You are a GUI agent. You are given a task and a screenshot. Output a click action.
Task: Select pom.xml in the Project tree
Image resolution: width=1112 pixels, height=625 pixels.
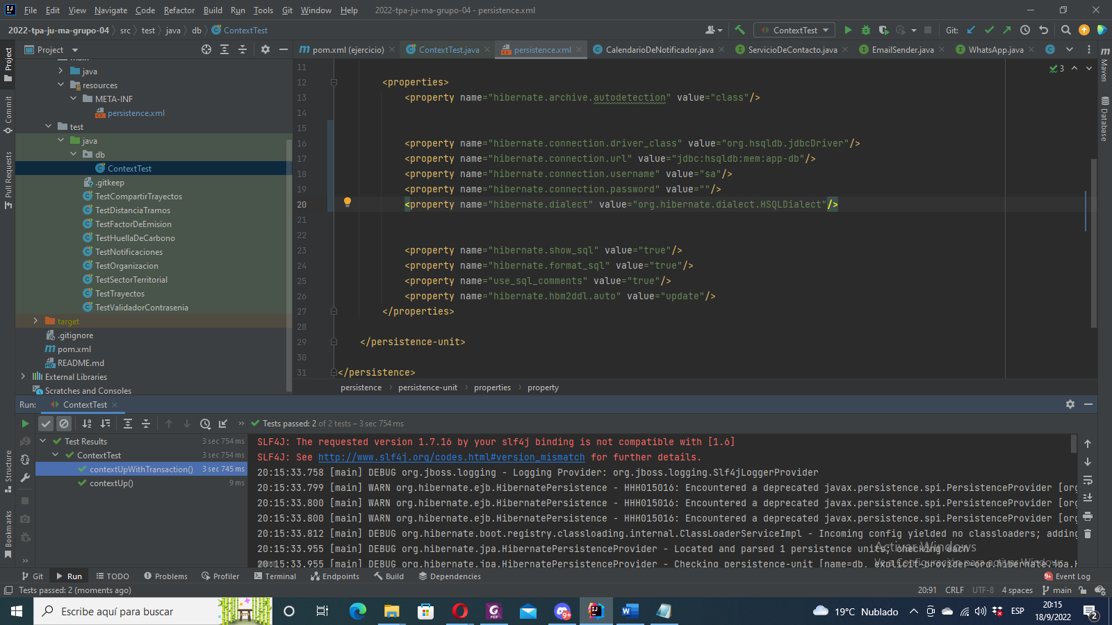coord(74,349)
